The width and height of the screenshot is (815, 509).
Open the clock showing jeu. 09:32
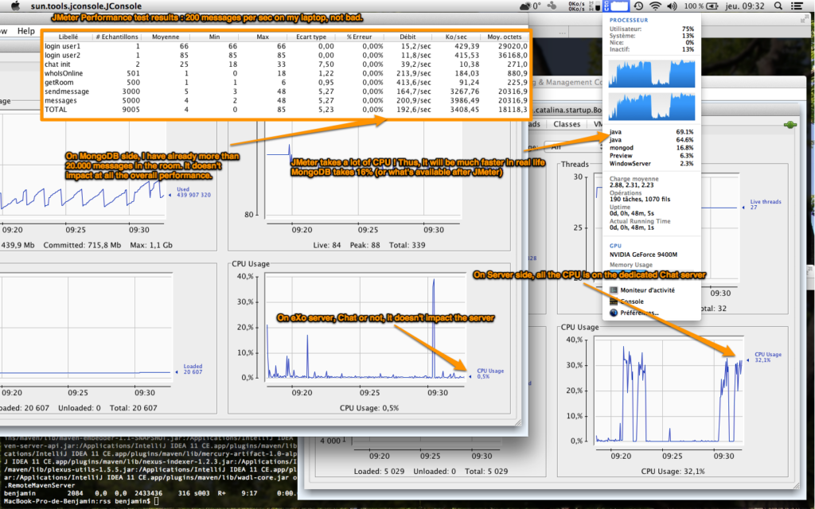[x=745, y=6]
